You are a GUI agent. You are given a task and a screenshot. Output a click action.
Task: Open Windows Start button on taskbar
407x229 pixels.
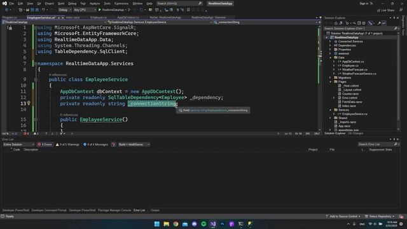[157, 224]
